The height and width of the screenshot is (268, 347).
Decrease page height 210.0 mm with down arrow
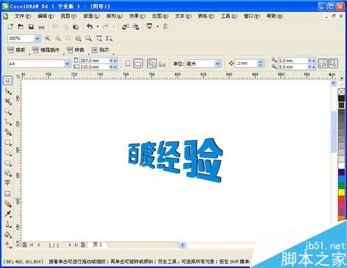[x=111, y=67]
